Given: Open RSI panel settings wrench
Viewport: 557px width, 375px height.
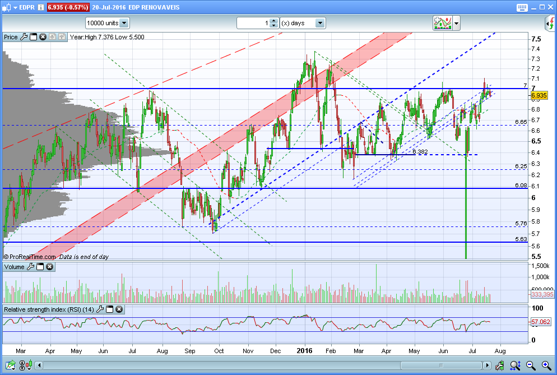Looking at the screenshot, I should pos(100,309).
